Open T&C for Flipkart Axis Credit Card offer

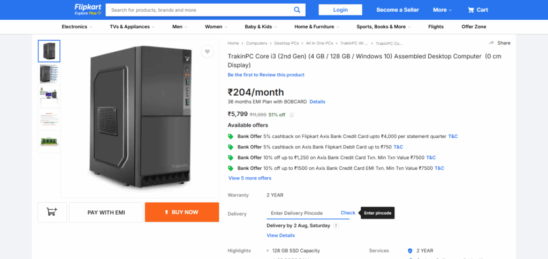[x=453, y=136]
